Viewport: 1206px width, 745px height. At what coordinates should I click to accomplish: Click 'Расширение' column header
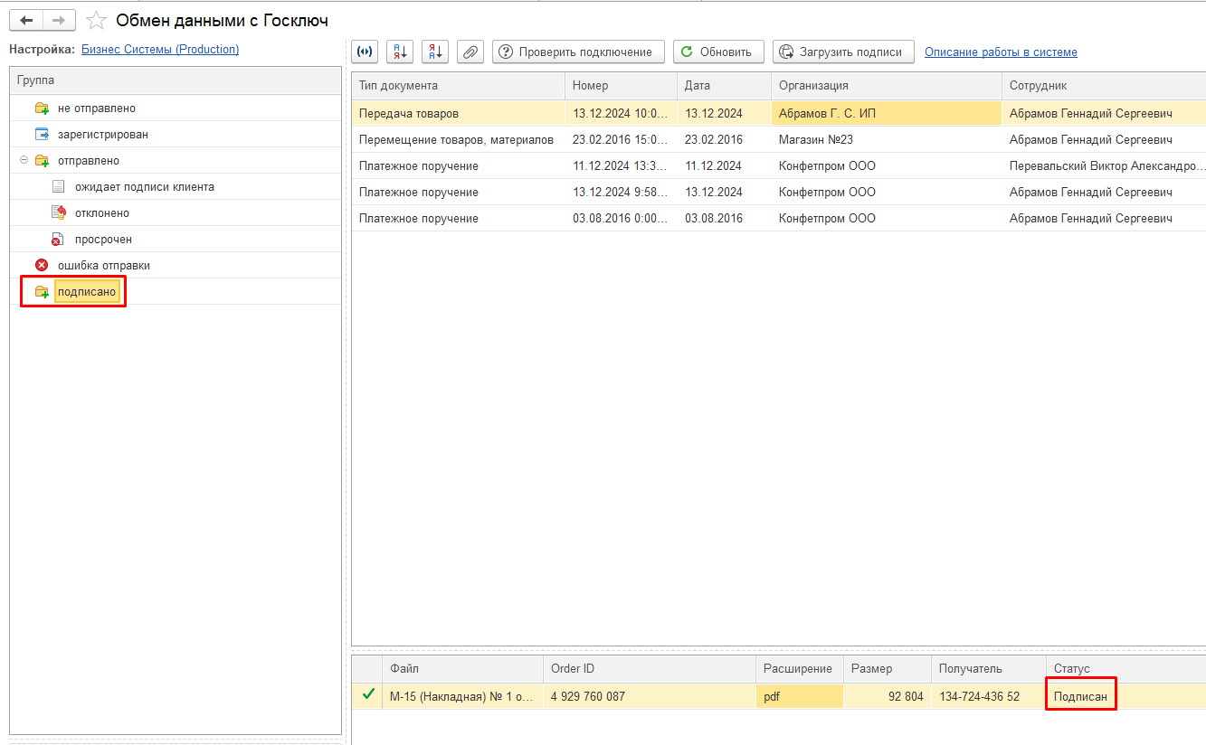(800, 669)
